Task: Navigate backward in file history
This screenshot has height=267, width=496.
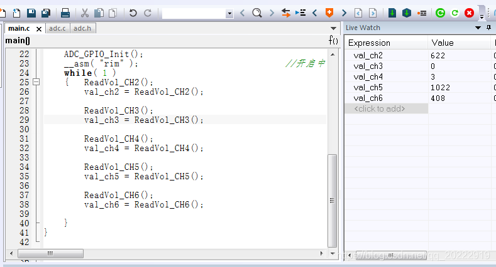Action: 358,13
